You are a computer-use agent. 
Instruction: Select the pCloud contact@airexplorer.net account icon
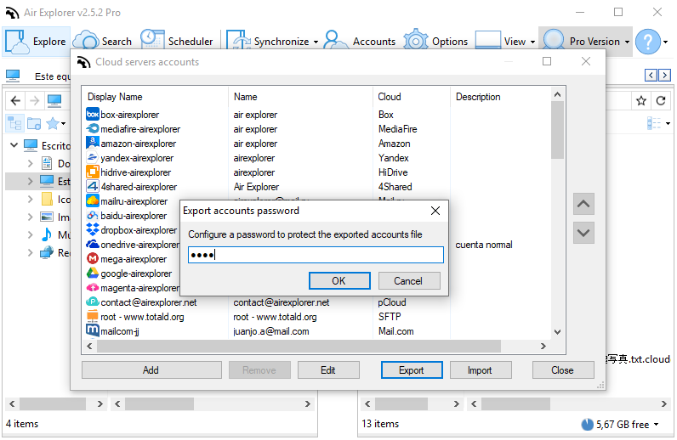[x=93, y=302]
